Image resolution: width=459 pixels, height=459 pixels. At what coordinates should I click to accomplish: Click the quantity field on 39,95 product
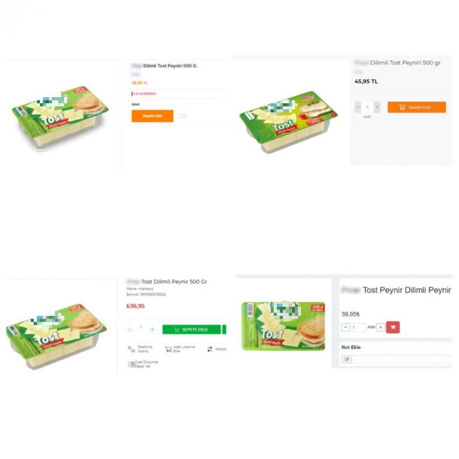359,327
